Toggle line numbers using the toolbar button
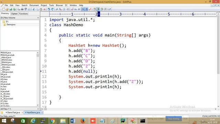Screen dimensions: 220x124 click(86, 9)
